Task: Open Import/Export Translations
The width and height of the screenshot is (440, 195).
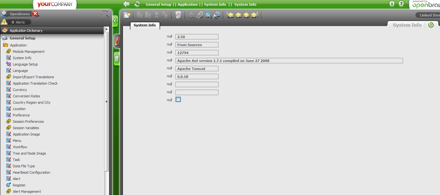Action: coord(33,77)
